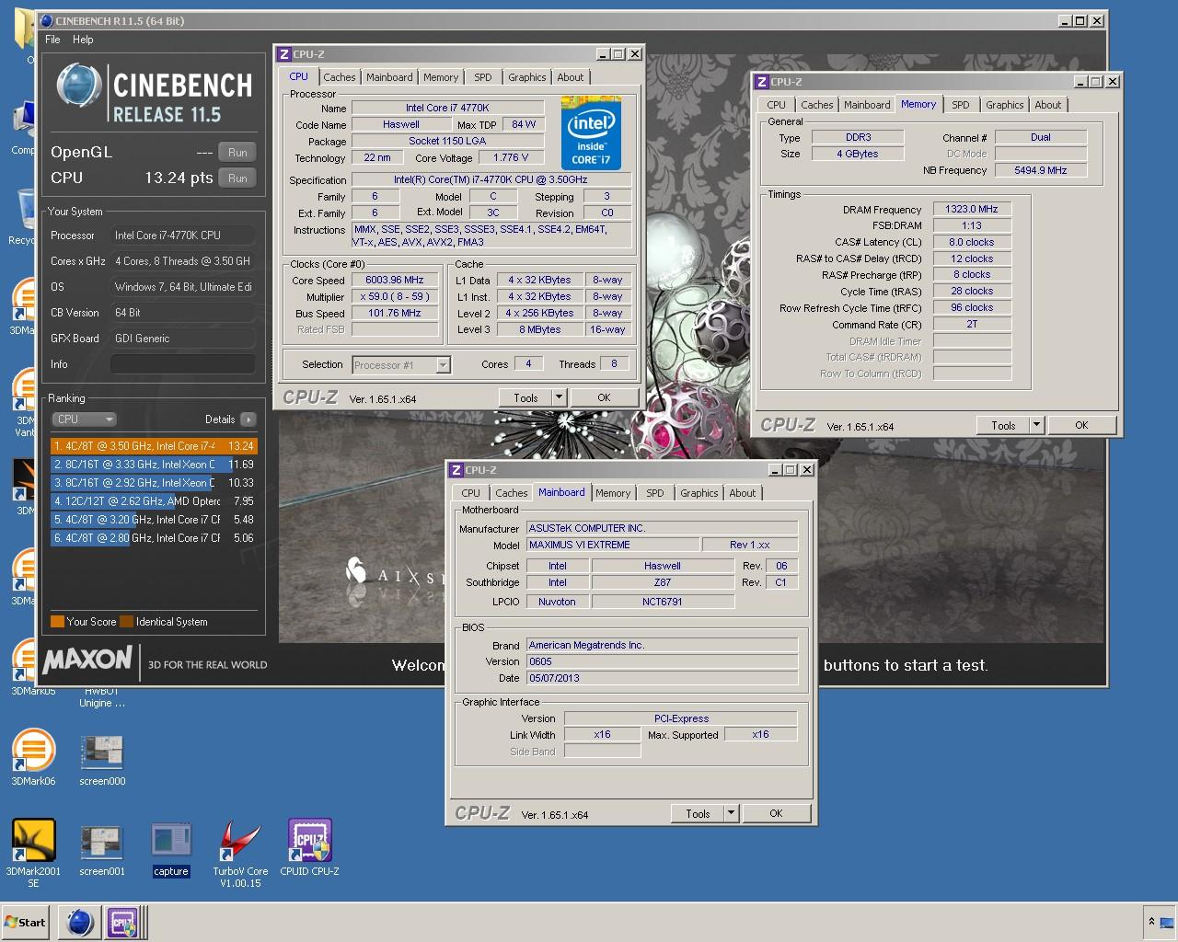Open the screen001 desktop file
This screenshot has height=942, width=1178.
coord(102,850)
